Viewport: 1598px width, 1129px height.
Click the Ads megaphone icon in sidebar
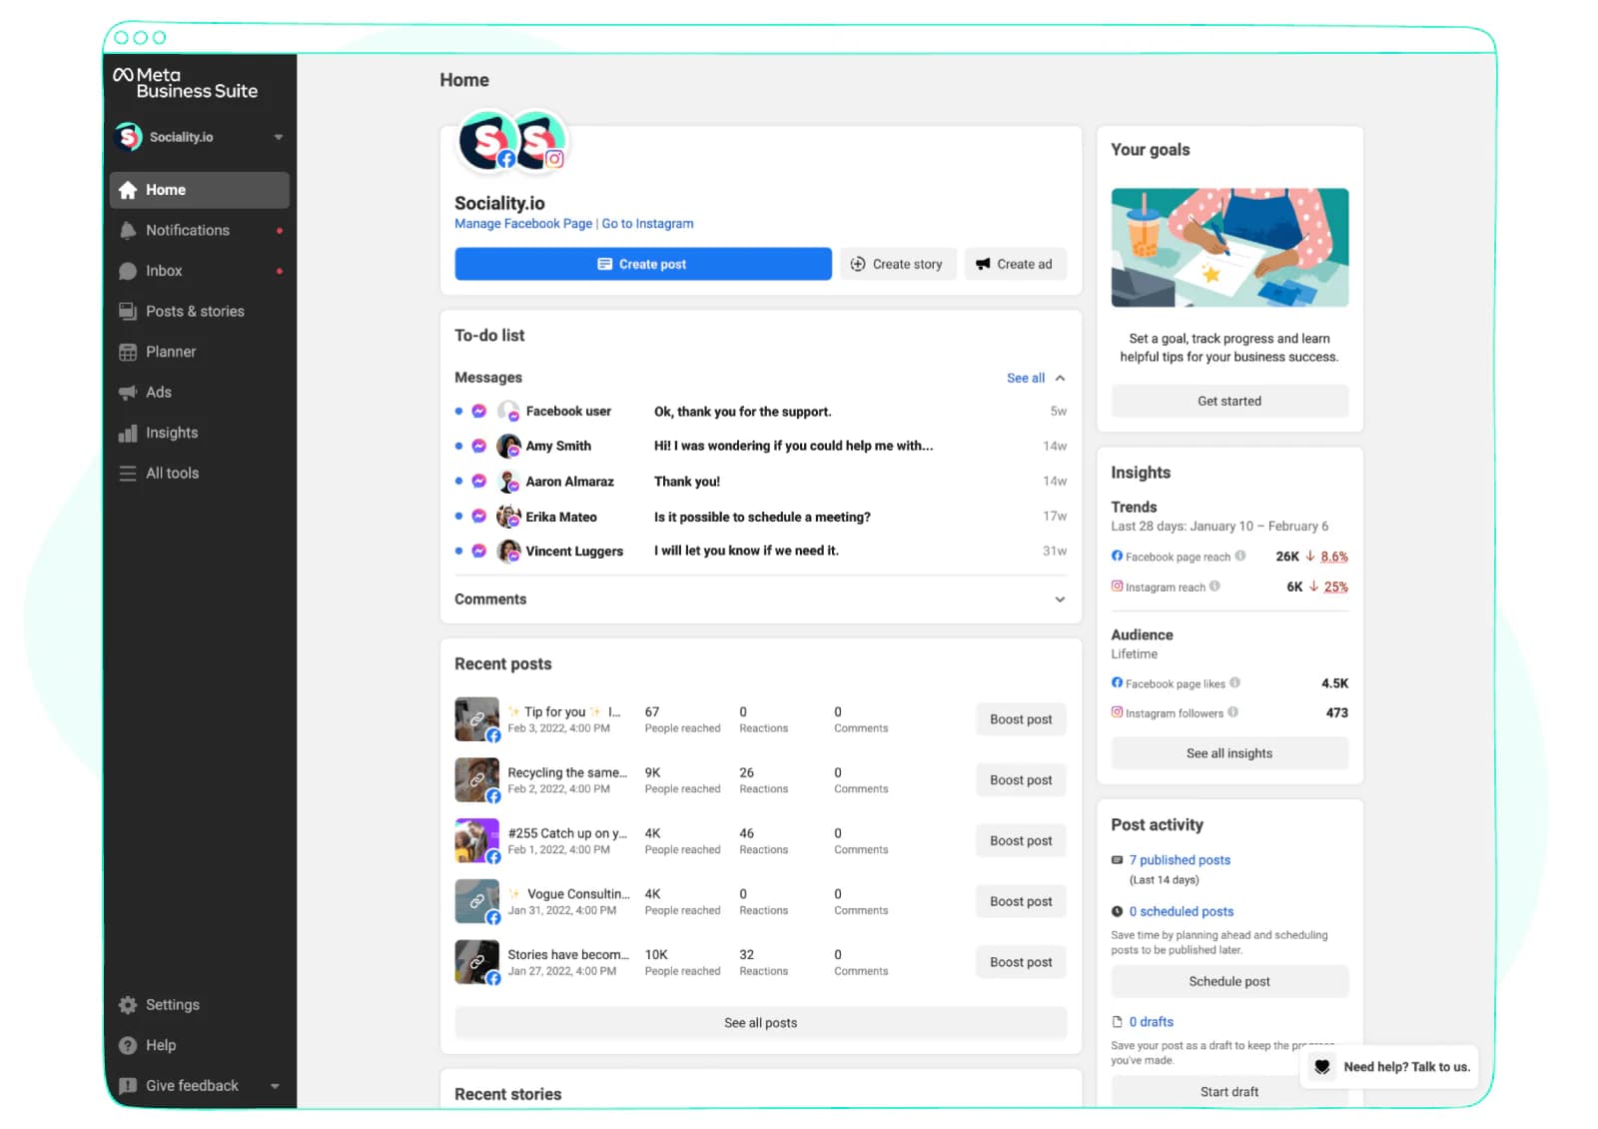pyautogui.click(x=128, y=393)
